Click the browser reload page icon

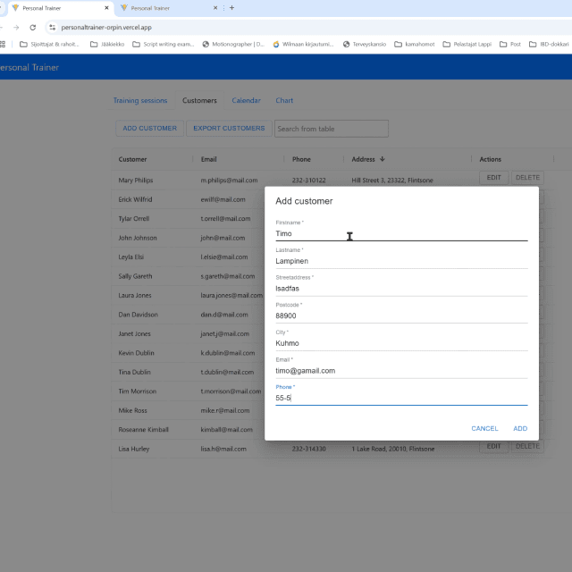pos(33,28)
